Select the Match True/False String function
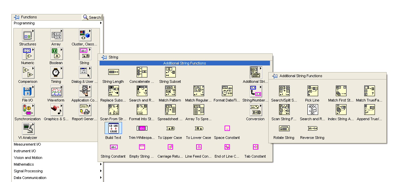This screenshot has height=182, width=400. click(x=369, y=91)
